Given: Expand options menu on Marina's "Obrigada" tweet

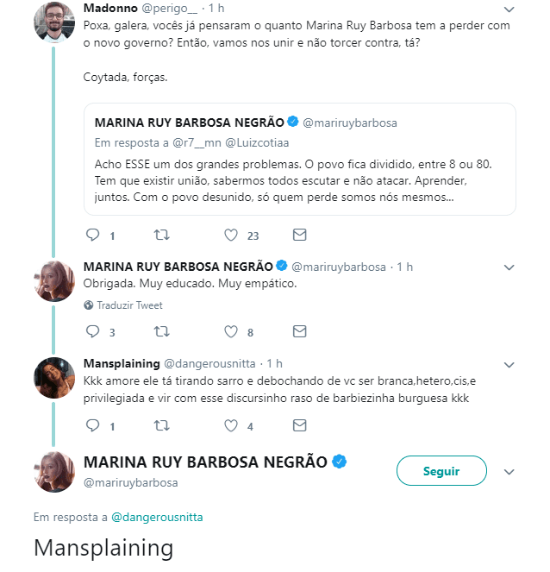Looking at the screenshot, I should 509,267.
